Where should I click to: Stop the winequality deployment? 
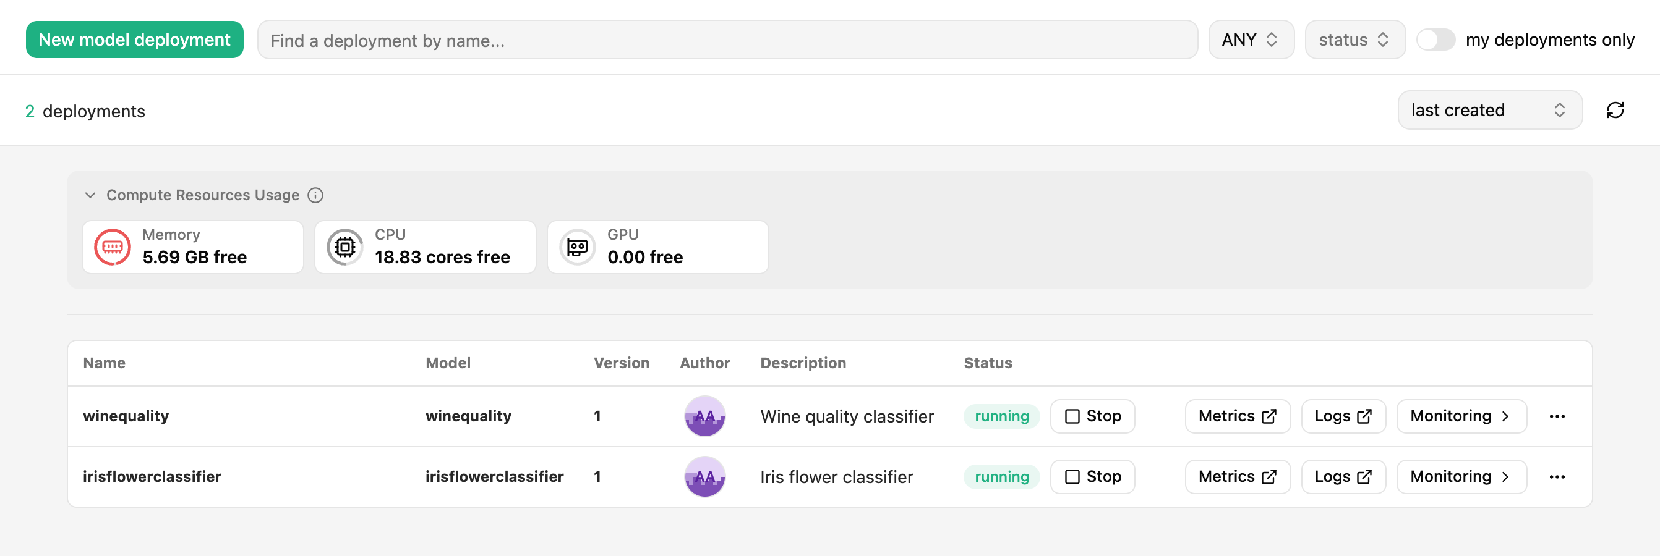[1092, 416]
